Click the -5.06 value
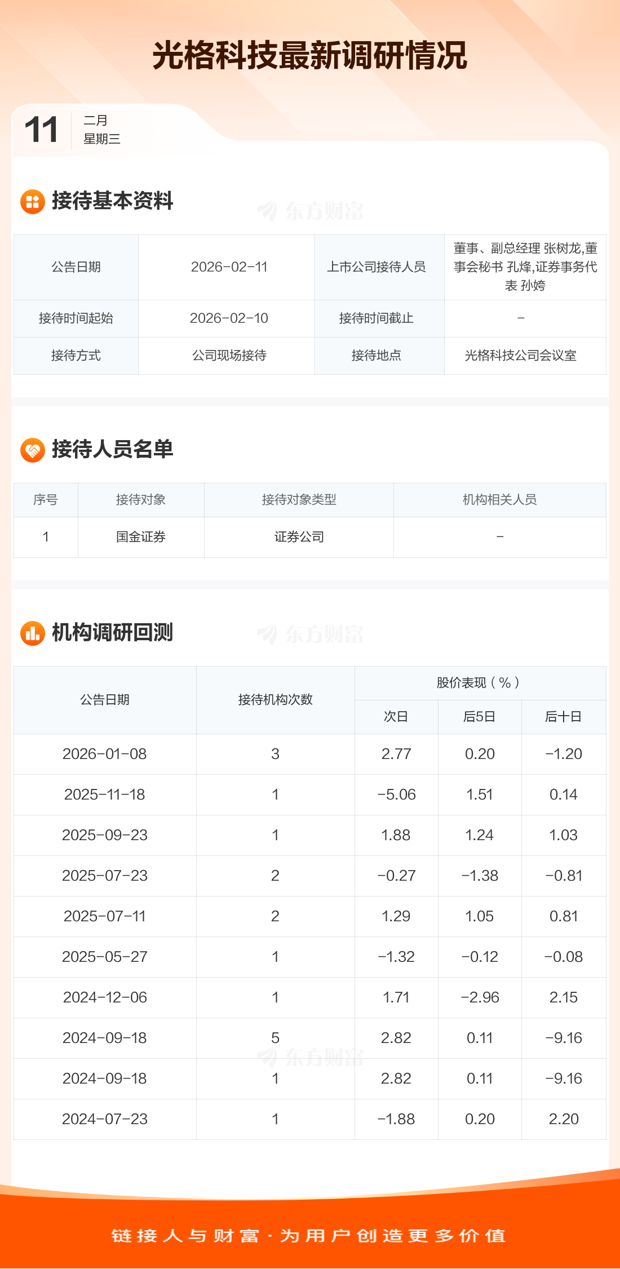Screen dimensions: 620x1269 tap(396, 795)
